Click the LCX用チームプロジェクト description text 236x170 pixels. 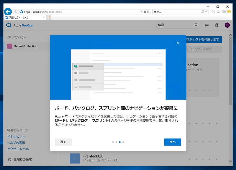click(101, 160)
